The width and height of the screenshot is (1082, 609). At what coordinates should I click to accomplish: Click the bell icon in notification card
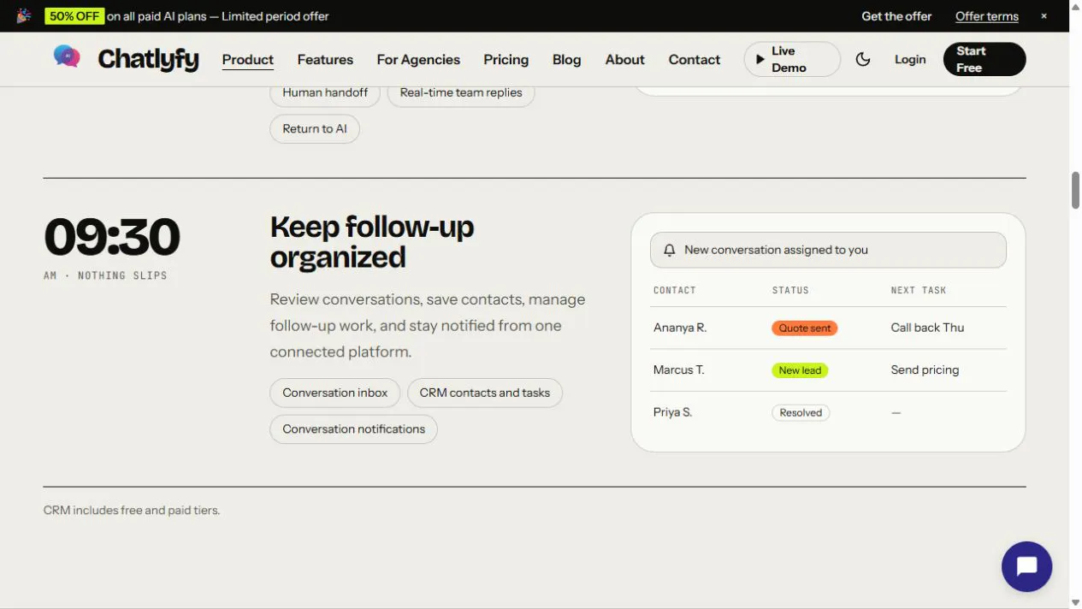pyautogui.click(x=670, y=250)
